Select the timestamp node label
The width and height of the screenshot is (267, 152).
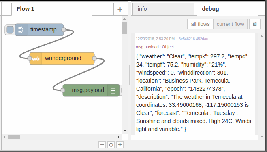43,29
